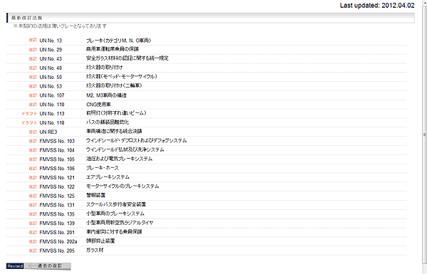Screen dimensions: 427x274
Task: Select the FMVSS No. 131 school bus entry
Action: pyautogui.click(x=206, y=205)
